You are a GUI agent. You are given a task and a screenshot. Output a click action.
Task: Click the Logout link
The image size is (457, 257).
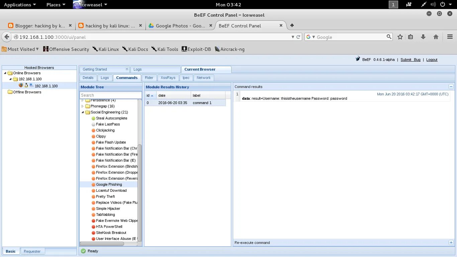(x=432, y=60)
